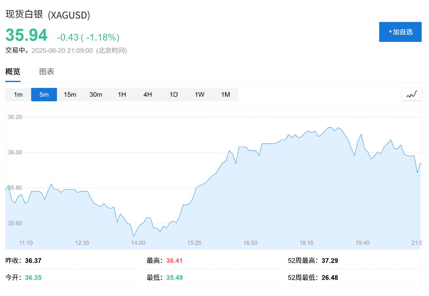Switch chart type with the line-chart icon
The height and width of the screenshot is (296, 429).
pyautogui.click(x=411, y=94)
